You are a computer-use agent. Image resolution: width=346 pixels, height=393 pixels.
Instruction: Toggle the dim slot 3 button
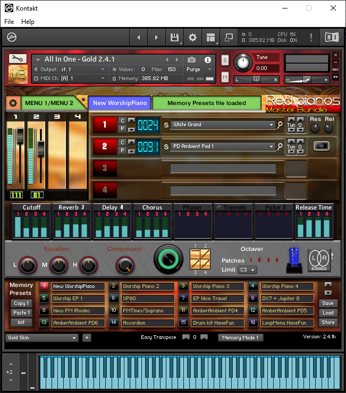(105, 168)
